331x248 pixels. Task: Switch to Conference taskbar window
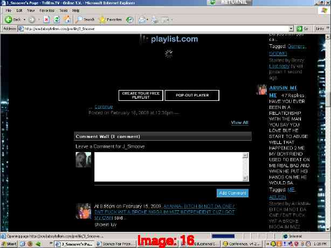[242, 244]
